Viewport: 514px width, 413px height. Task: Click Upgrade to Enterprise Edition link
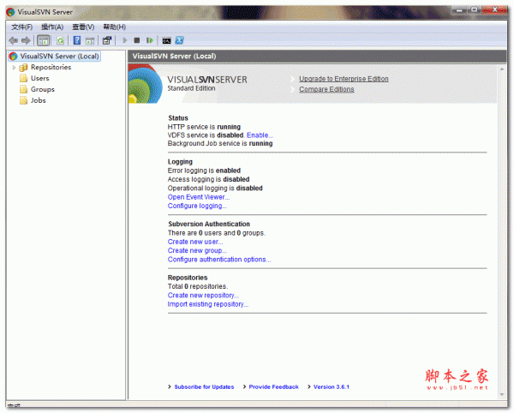click(344, 79)
